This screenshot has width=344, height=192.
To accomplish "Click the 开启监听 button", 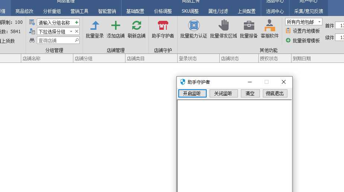I will point(192,93).
